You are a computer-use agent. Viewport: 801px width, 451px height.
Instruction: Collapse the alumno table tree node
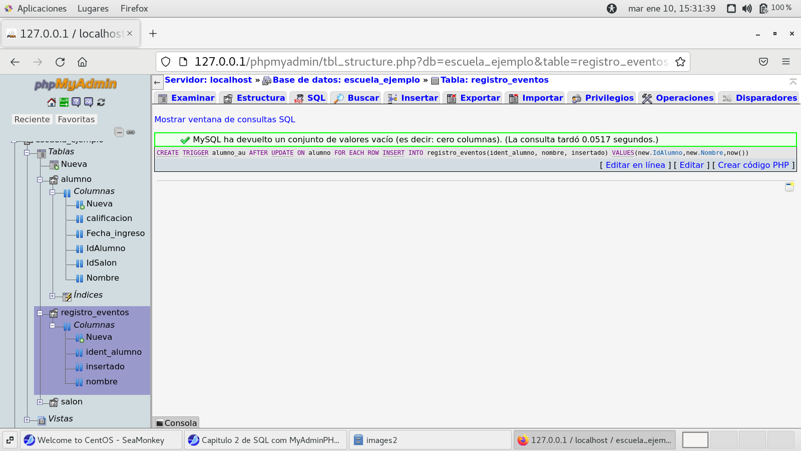click(40, 179)
